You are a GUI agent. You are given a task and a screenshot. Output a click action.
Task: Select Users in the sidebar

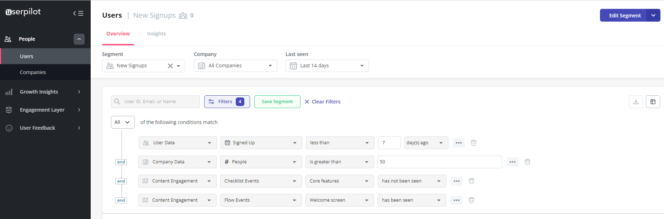point(45,56)
